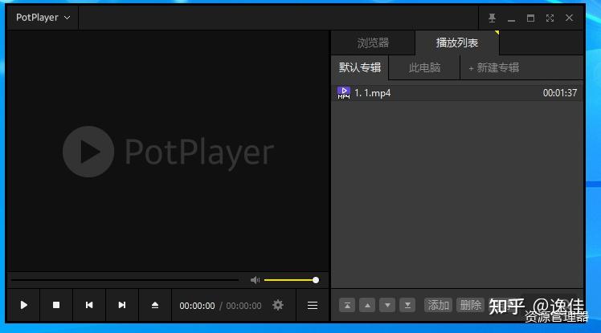This screenshot has height=333, width=601.
Task: Select the 默认专辑 album tab
Action: pyautogui.click(x=360, y=67)
